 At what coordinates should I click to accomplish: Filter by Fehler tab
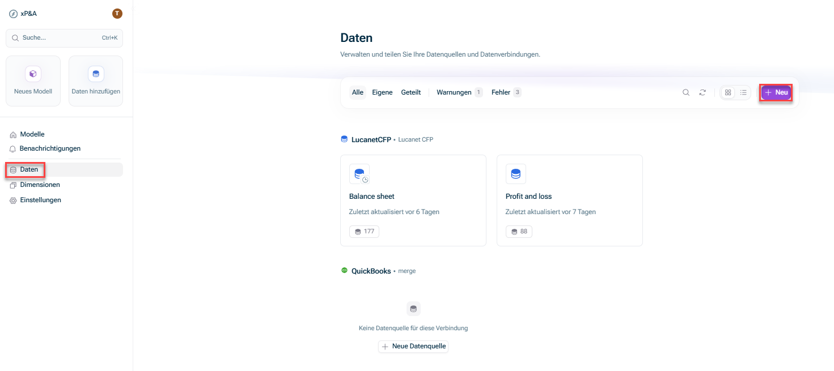(506, 92)
